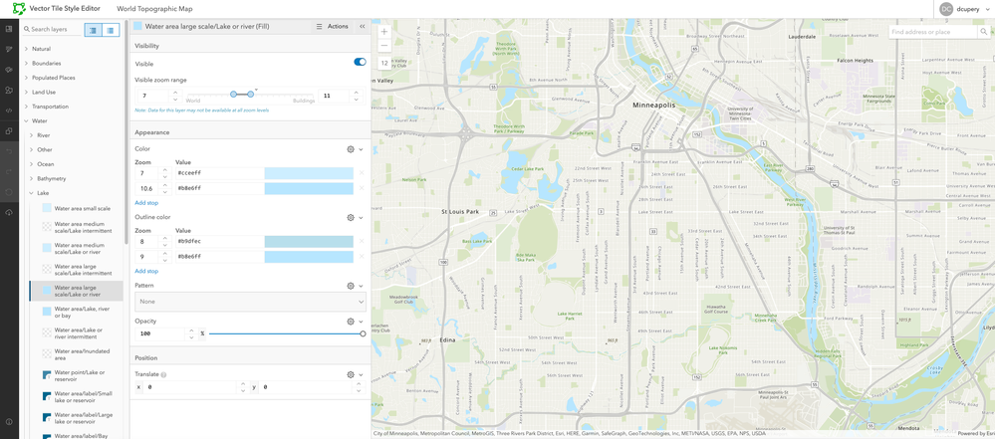Click the map search magnifier icon

tap(983, 32)
